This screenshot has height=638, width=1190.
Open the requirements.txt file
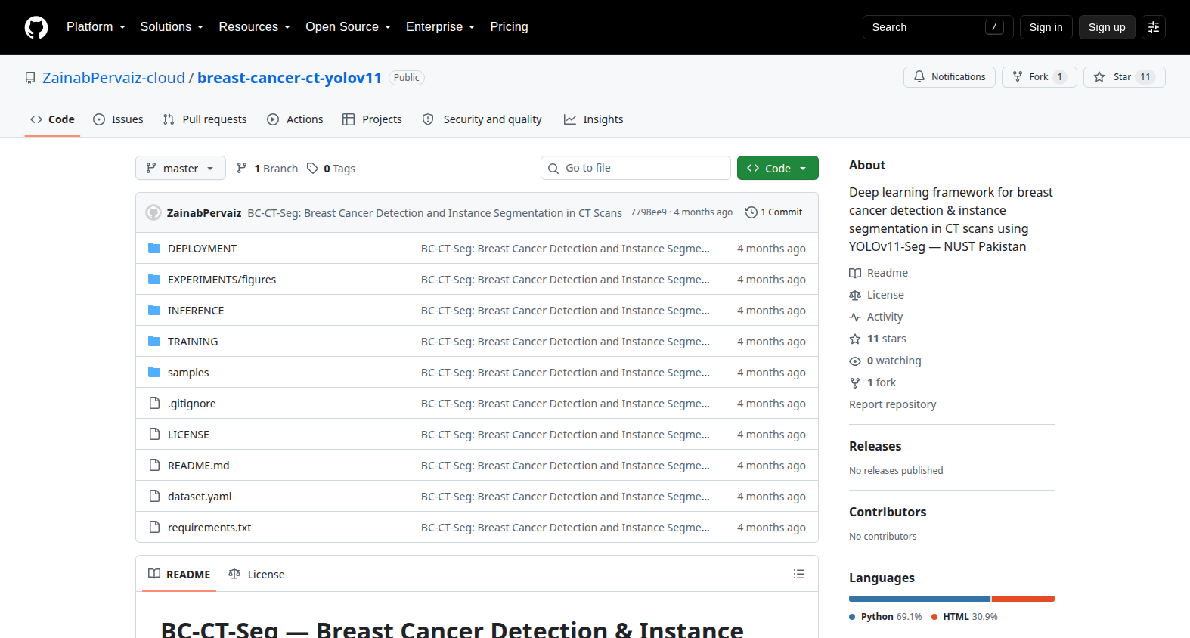coord(209,528)
